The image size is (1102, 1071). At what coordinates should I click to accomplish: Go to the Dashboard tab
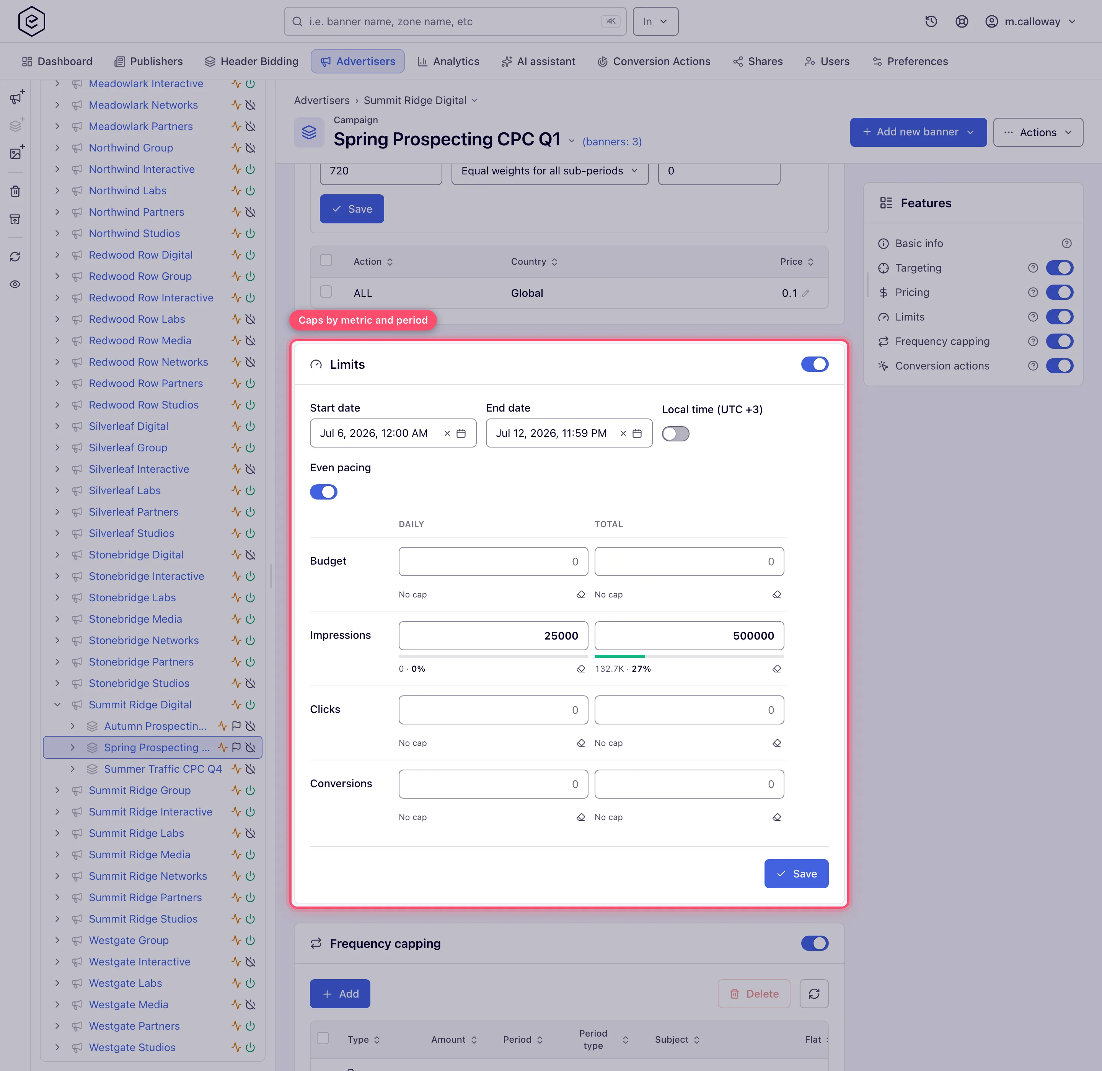[x=57, y=61]
